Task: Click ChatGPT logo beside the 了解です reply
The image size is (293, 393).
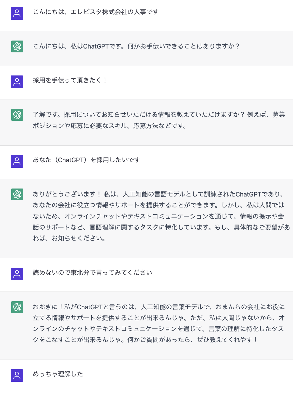Action: [x=17, y=115]
